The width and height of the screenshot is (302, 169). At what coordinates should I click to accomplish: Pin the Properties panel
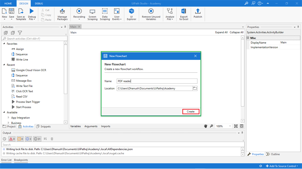point(298,27)
